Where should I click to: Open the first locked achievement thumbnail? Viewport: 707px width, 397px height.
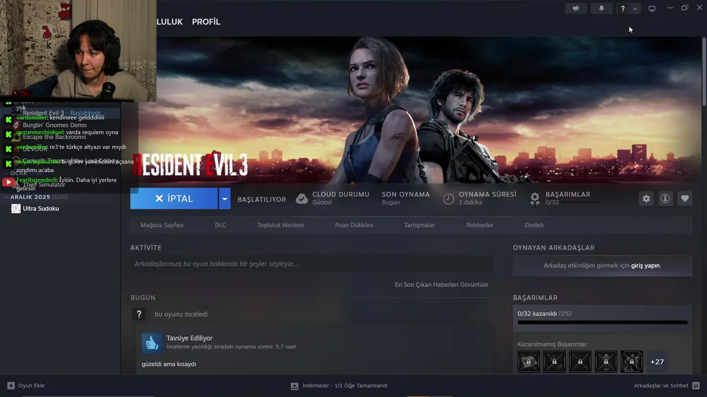click(529, 362)
